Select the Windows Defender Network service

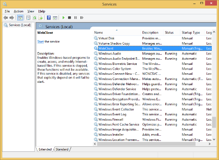point(153,84)
